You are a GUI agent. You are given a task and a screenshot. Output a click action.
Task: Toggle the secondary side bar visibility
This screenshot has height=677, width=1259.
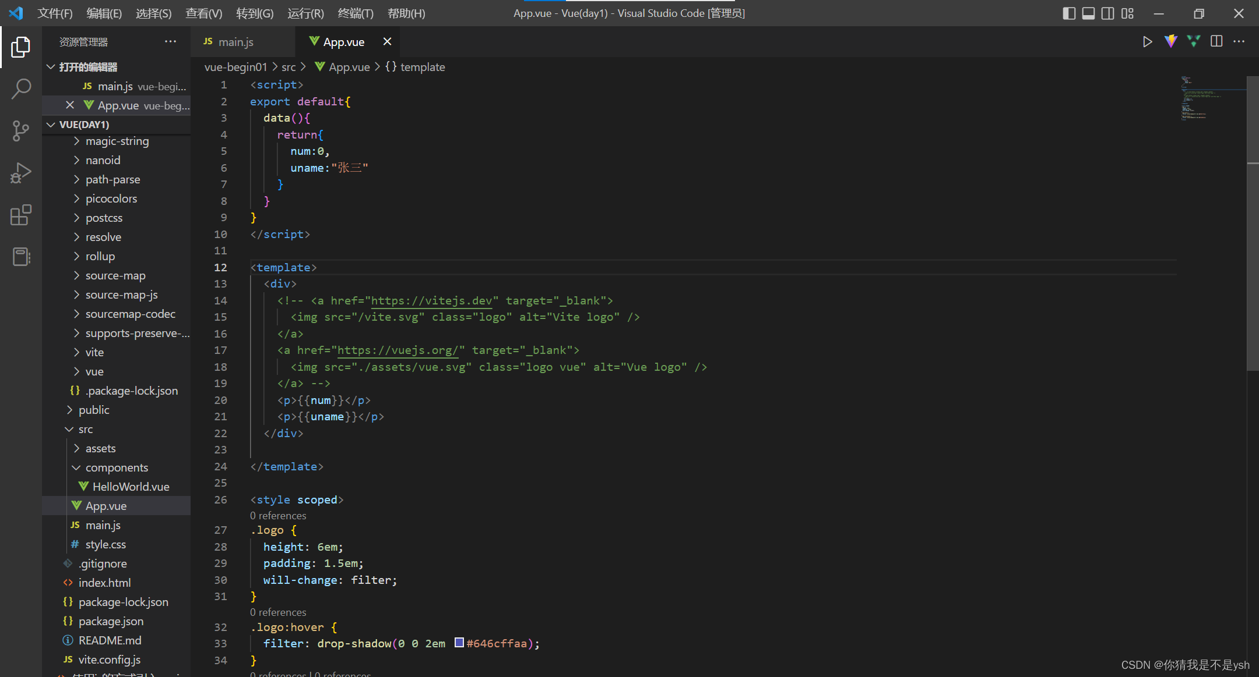point(1107,13)
